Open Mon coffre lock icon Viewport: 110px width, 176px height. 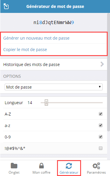point(42,166)
